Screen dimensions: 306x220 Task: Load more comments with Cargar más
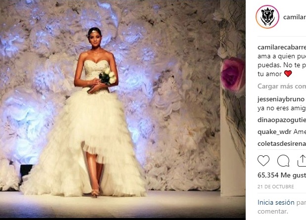tap(282, 86)
